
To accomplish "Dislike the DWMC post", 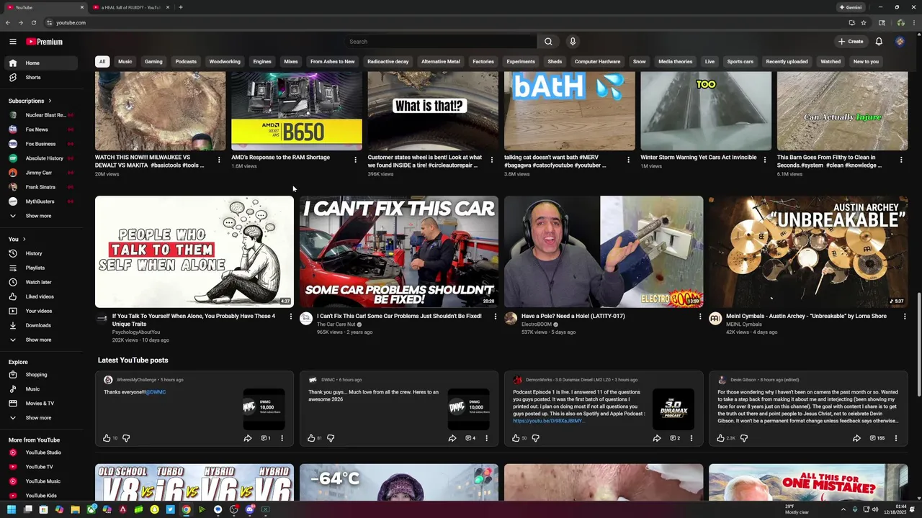I will pos(331,438).
